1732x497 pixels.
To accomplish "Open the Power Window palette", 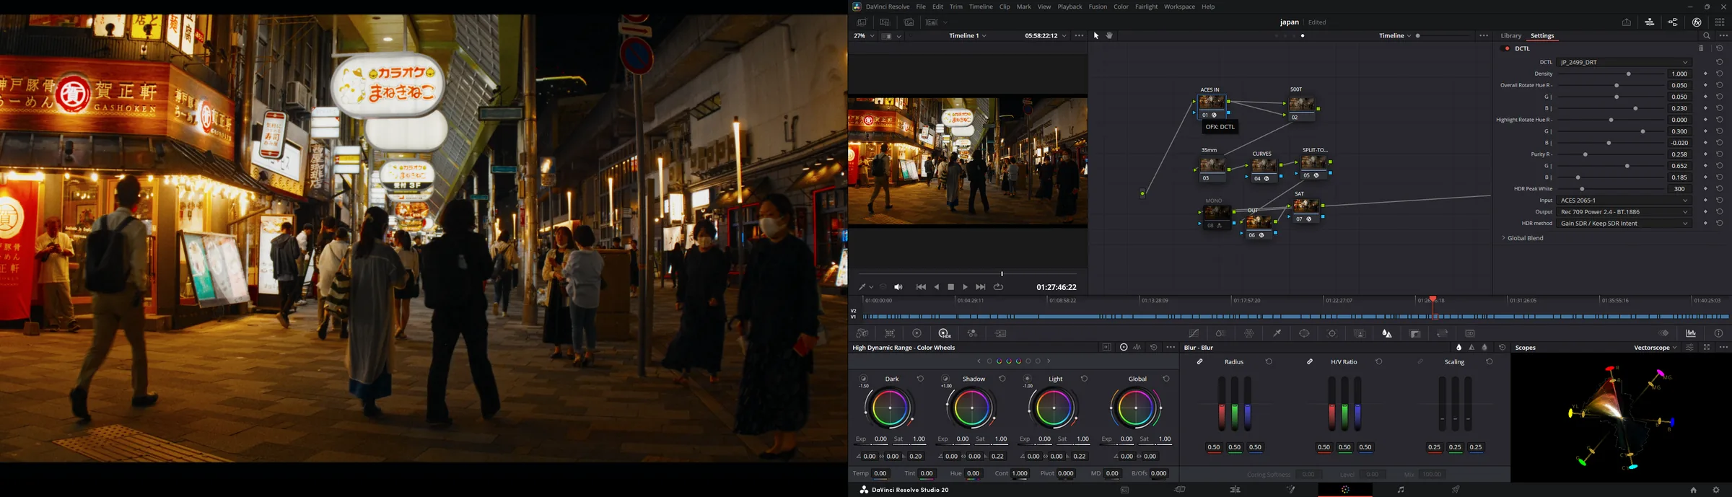I will pos(1304,333).
